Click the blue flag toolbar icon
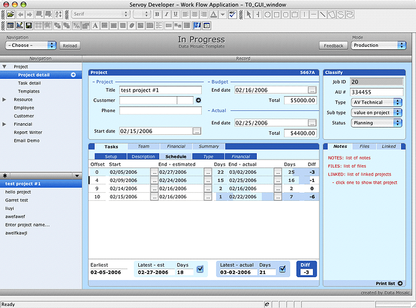Viewport: 416px width, 308px height. tap(197, 25)
